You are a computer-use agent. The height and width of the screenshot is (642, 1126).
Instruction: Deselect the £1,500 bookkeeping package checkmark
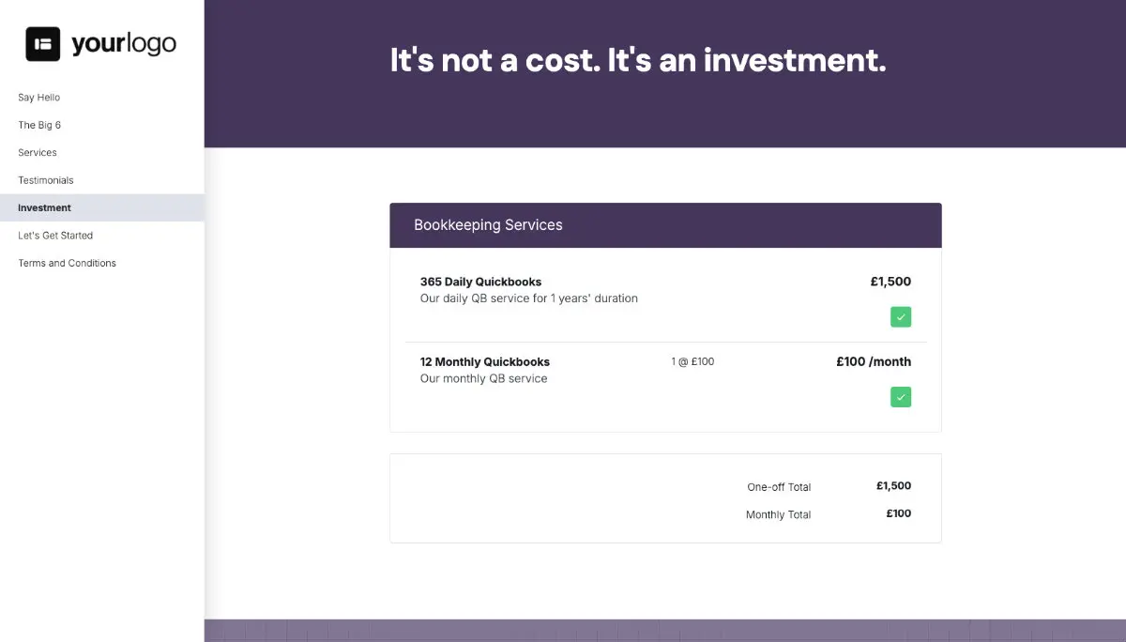pyautogui.click(x=900, y=316)
